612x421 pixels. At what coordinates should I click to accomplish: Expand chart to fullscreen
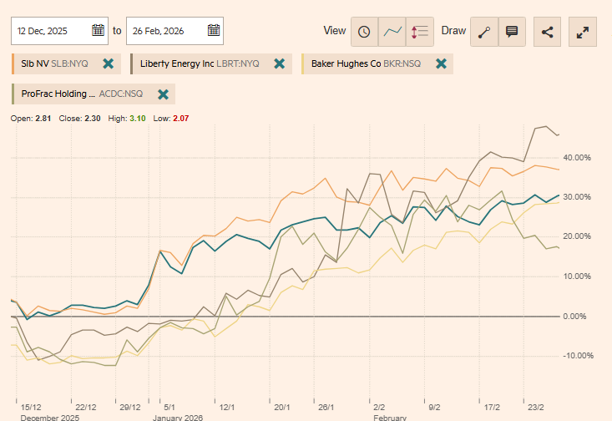click(583, 32)
